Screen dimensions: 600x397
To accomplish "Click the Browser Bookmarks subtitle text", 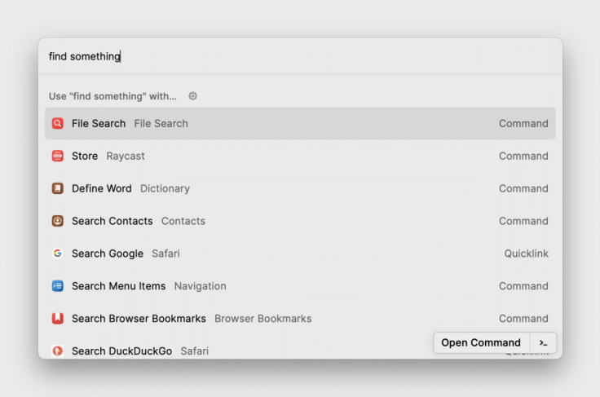I will click(262, 319).
